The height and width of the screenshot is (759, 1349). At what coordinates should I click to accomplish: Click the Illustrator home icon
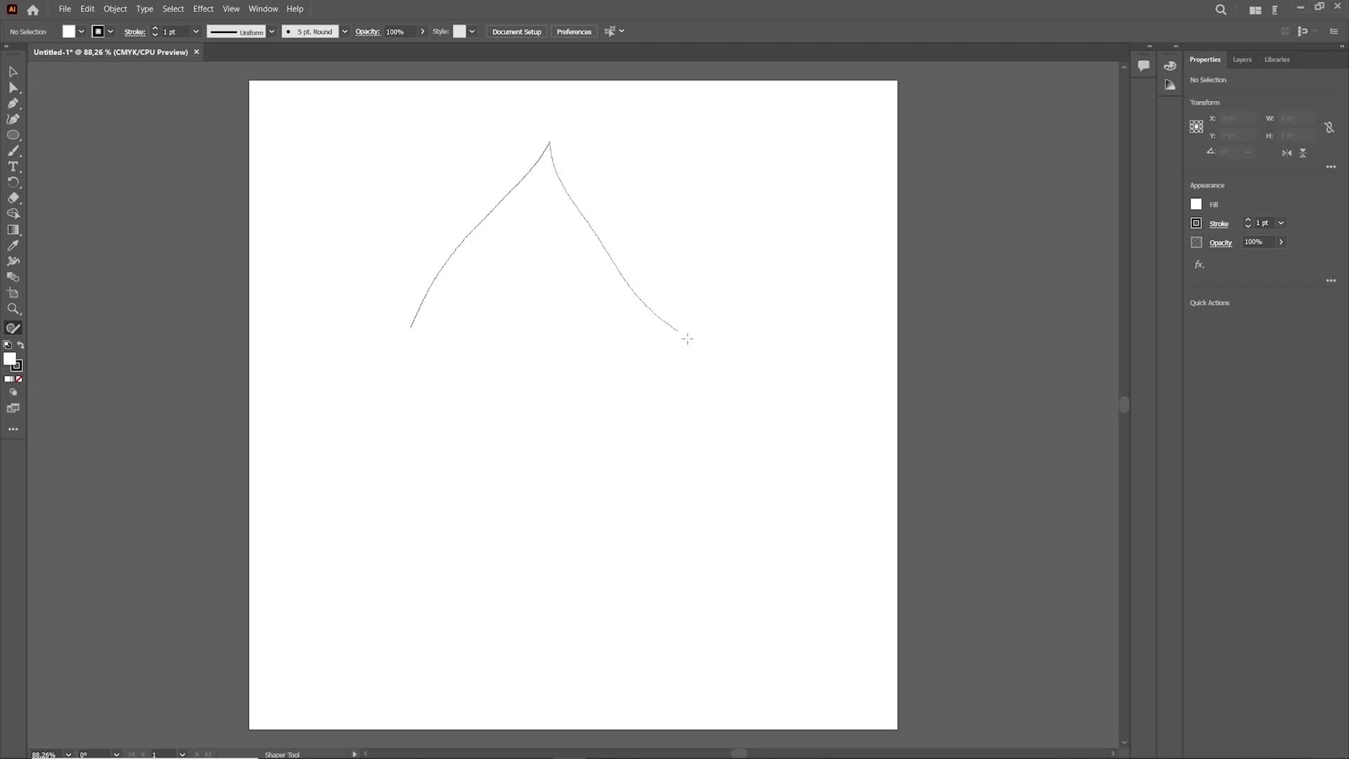click(32, 10)
